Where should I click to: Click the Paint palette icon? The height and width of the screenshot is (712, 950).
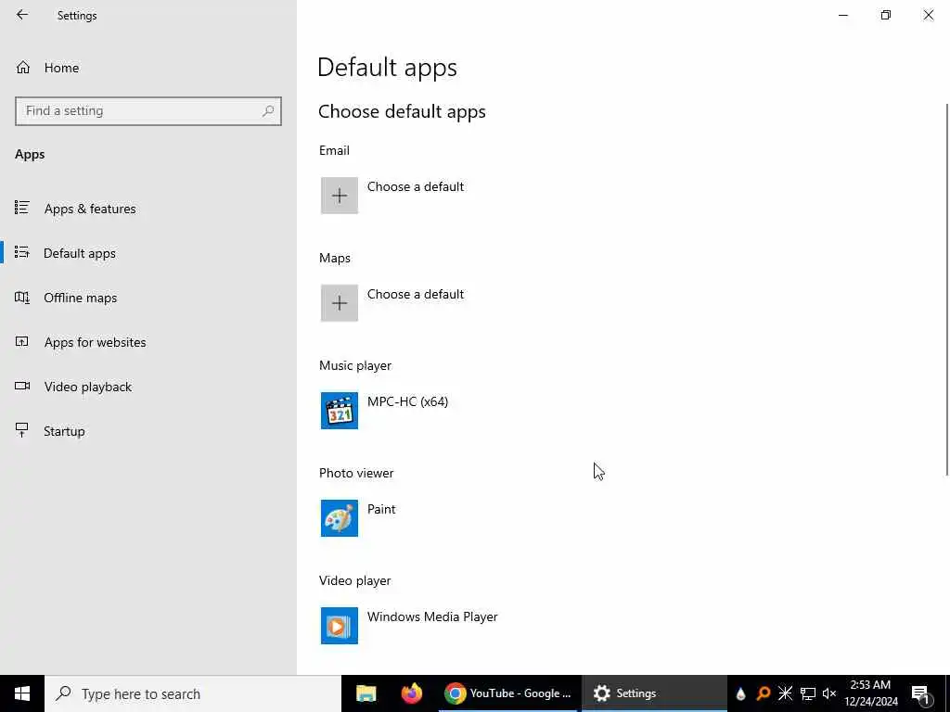pyautogui.click(x=340, y=518)
